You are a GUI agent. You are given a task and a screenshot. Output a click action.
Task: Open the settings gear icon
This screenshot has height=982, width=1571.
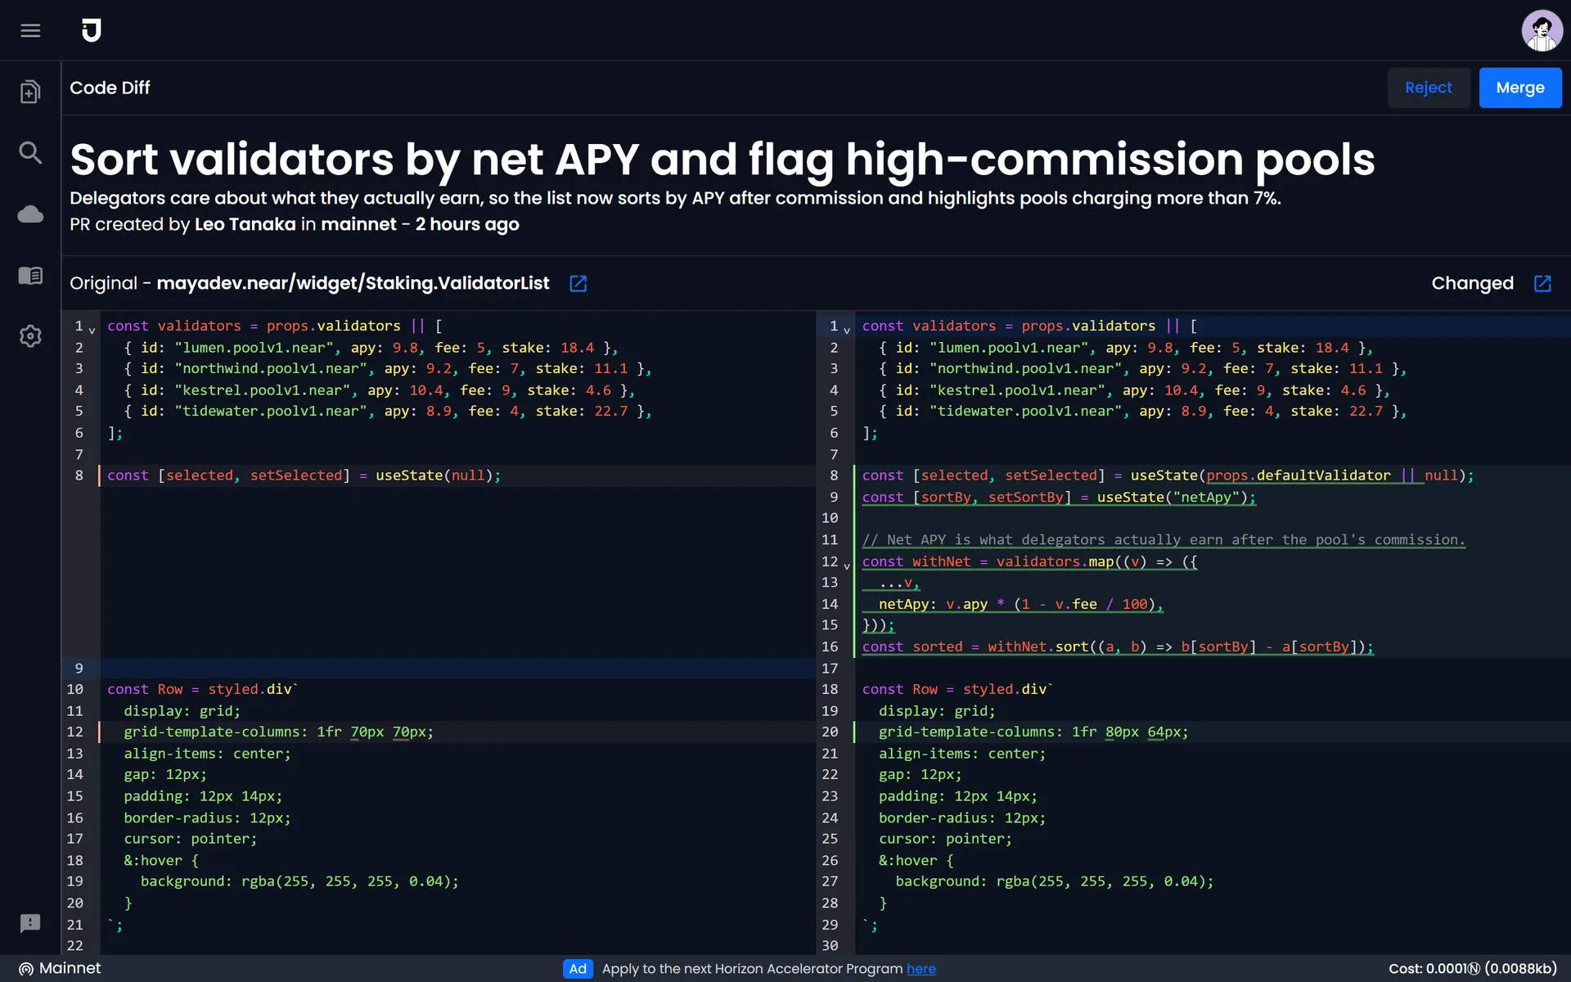coord(30,336)
